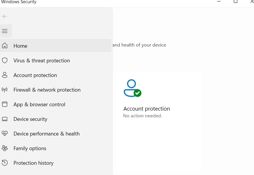Click the Virus & threat protection shield icon

[5, 60]
